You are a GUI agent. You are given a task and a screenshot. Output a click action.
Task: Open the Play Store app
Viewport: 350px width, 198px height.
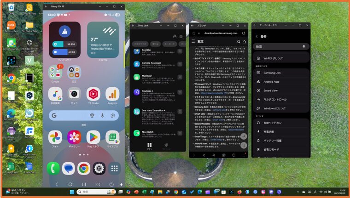click(93, 137)
